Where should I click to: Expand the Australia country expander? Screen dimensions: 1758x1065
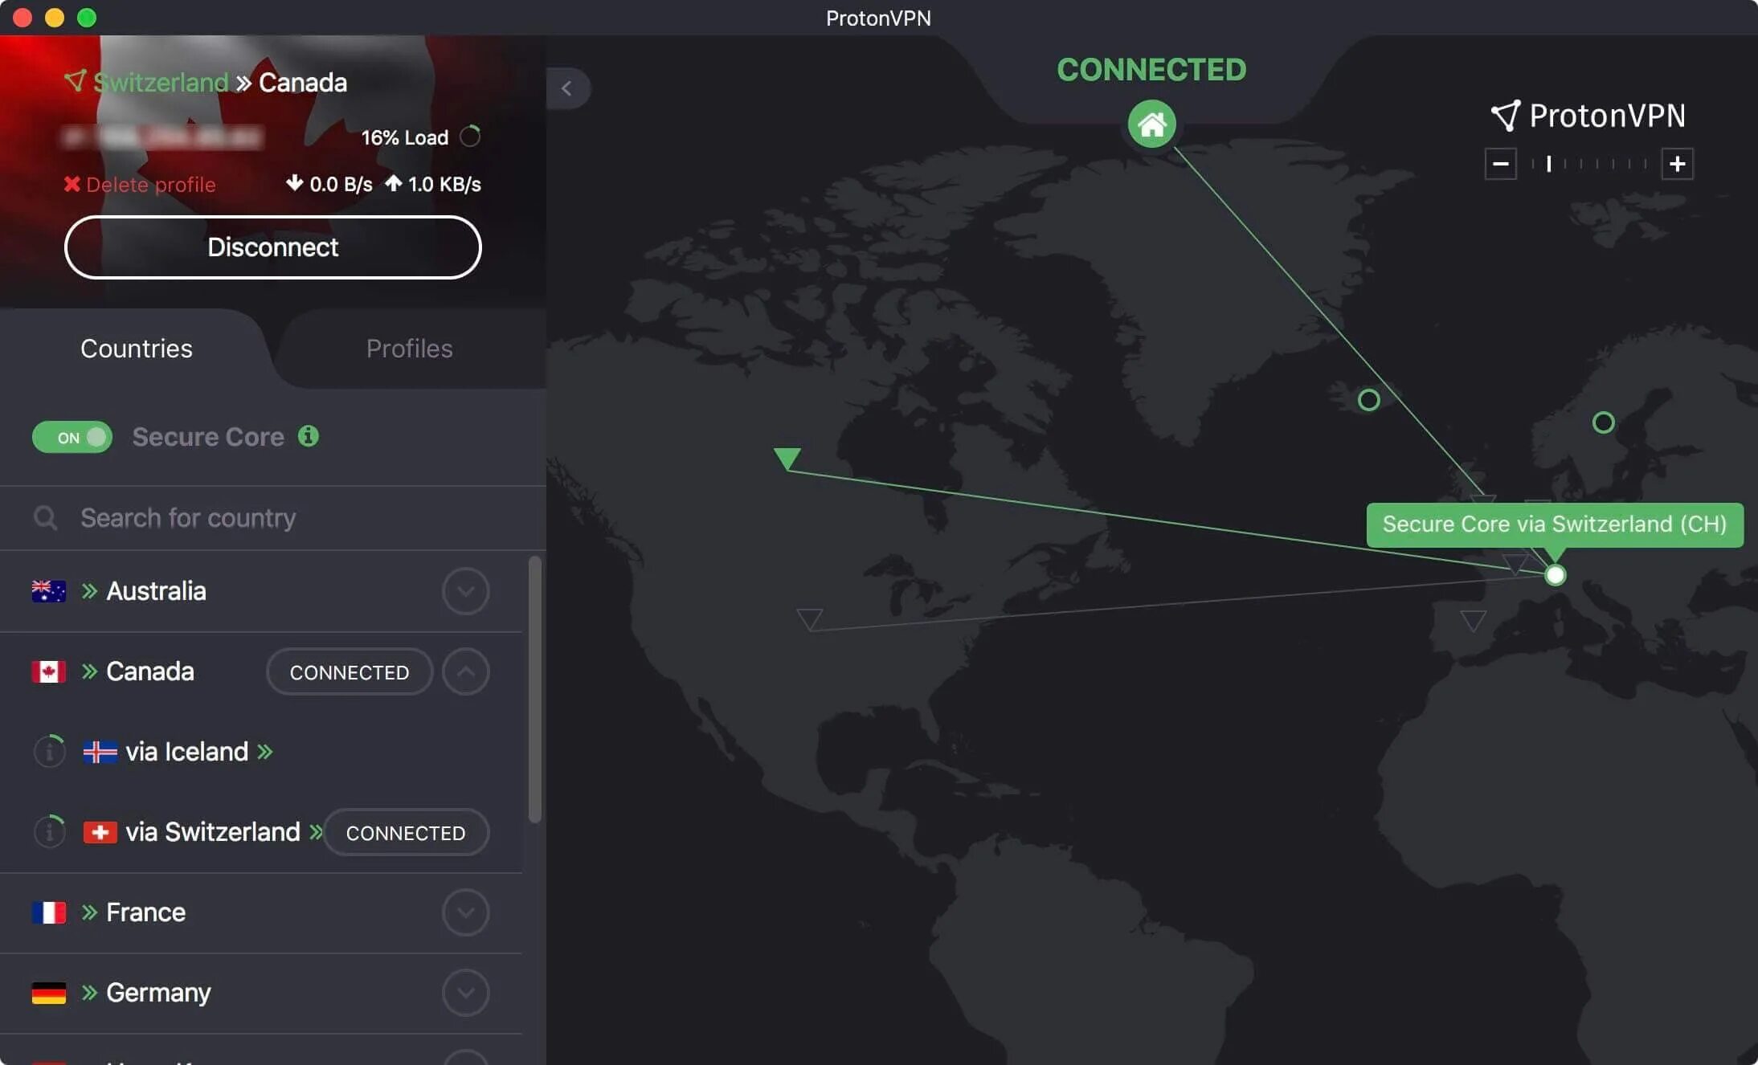pos(466,590)
